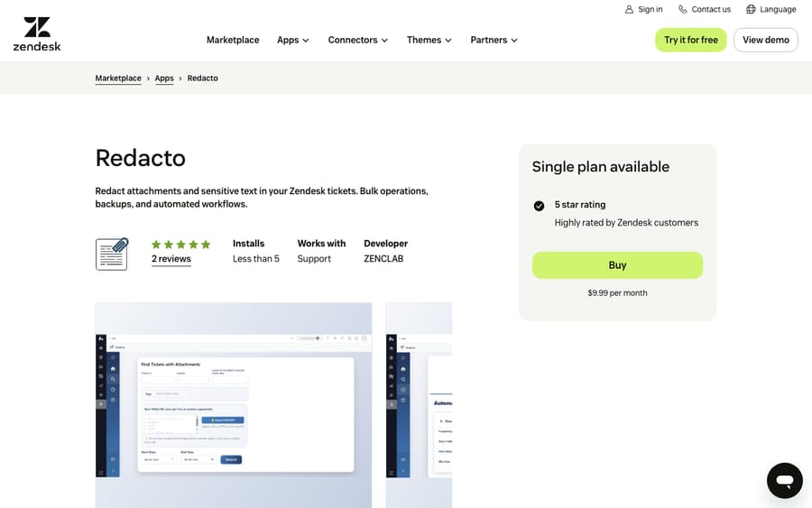Click the five green rating stars
812x508 pixels.
[x=180, y=245]
